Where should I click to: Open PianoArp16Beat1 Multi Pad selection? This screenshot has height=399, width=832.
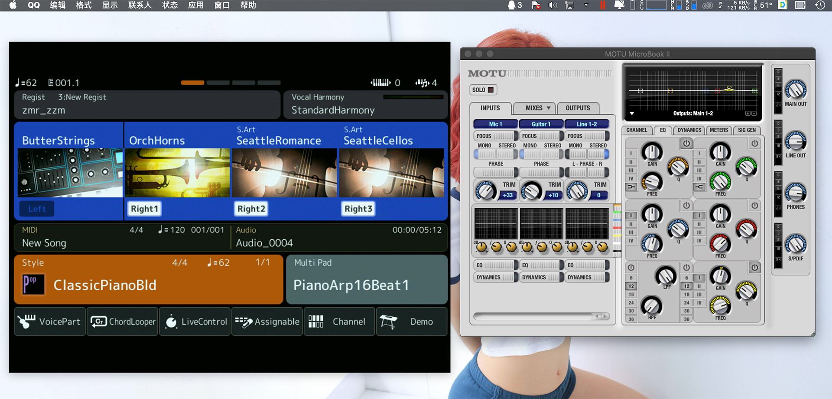367,280
